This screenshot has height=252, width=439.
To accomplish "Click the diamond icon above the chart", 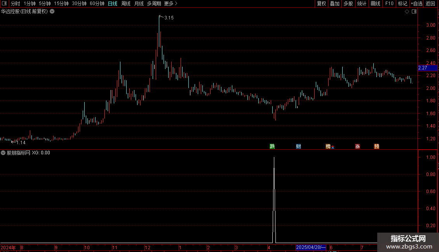I will (407, 12).
